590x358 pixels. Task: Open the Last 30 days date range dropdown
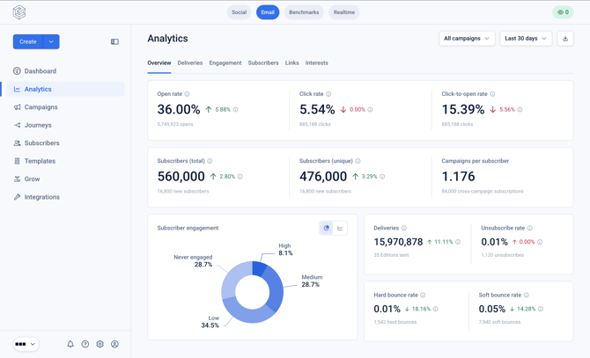click(526, 39)
